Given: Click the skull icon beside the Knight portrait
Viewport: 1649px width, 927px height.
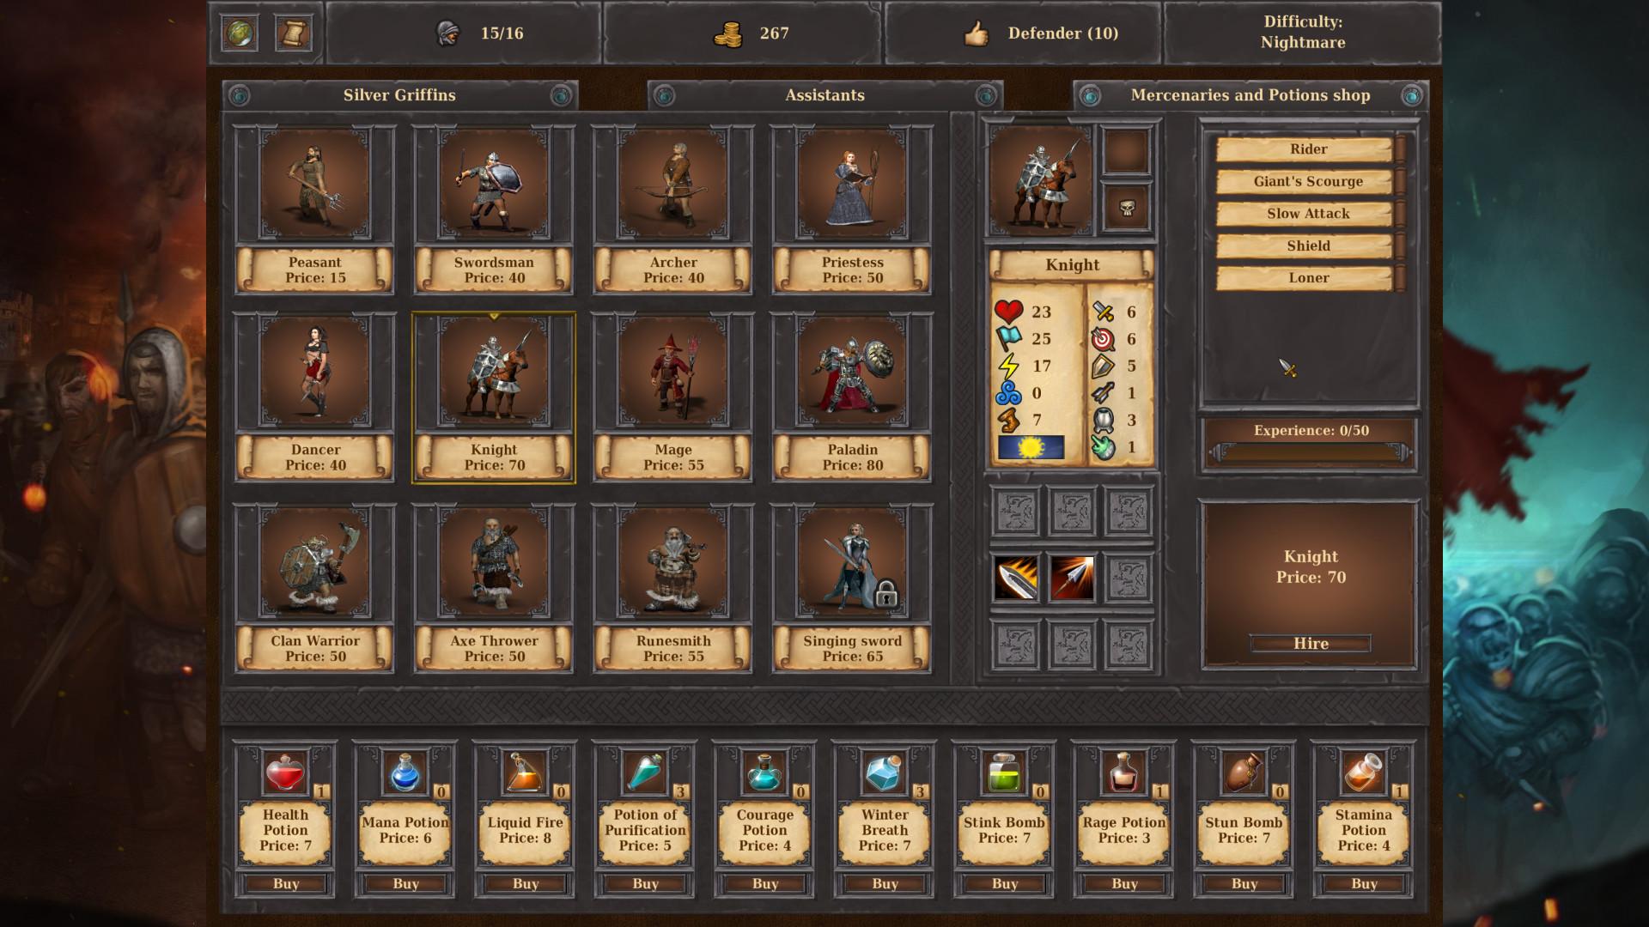Looking at the screenshot, I should click(1128, 209).
